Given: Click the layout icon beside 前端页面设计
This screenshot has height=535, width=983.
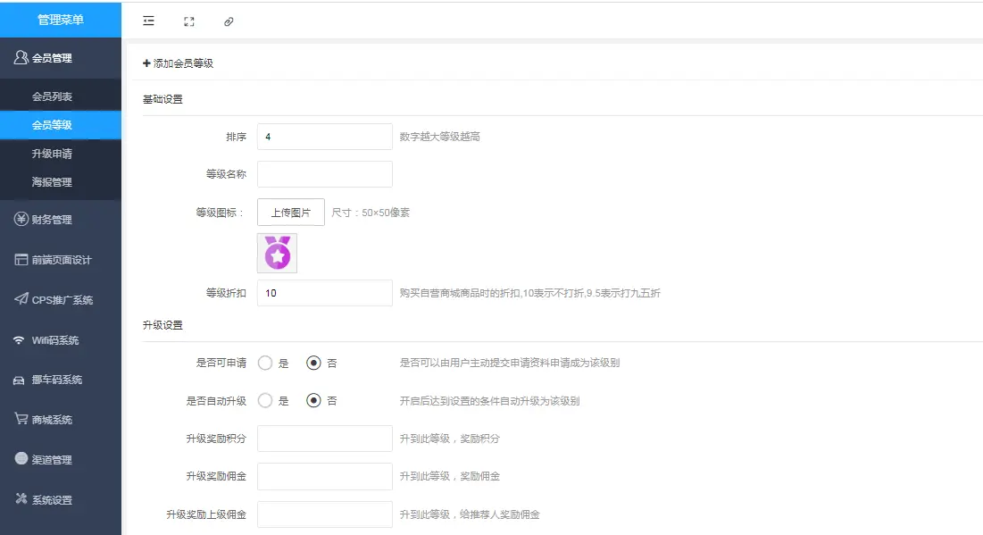Looking at the screenshot, I should (x=21, y=259).
